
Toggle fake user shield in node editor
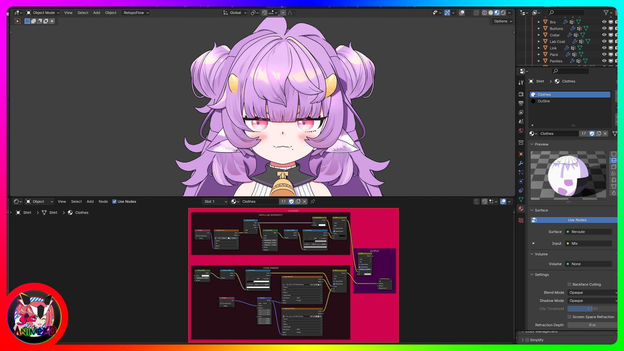pyautogui.click(x=292, y=201)
